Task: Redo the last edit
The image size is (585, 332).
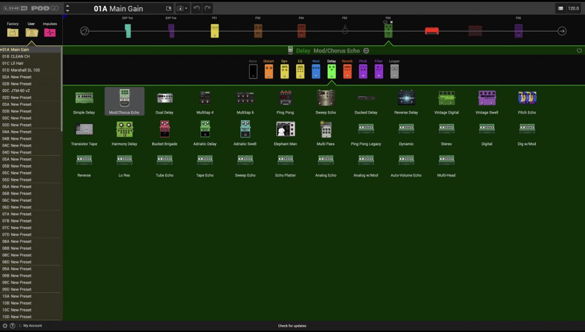Action: tap(208, 8)
